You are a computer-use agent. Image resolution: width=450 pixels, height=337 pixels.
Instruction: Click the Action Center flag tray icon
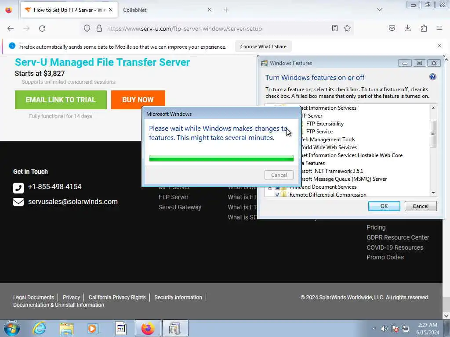point(395,329)
